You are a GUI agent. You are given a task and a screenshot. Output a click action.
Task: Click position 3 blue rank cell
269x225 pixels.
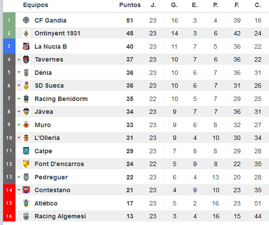coord(8,47)
